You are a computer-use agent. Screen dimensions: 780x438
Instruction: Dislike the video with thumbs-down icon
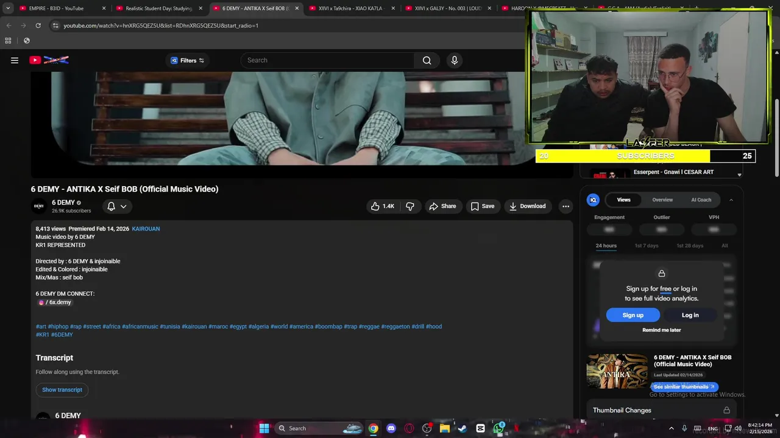click(x=410, y=206)
